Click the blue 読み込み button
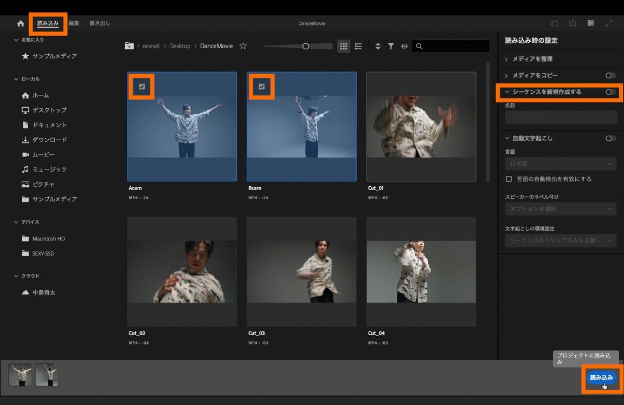 click(601, 377)
